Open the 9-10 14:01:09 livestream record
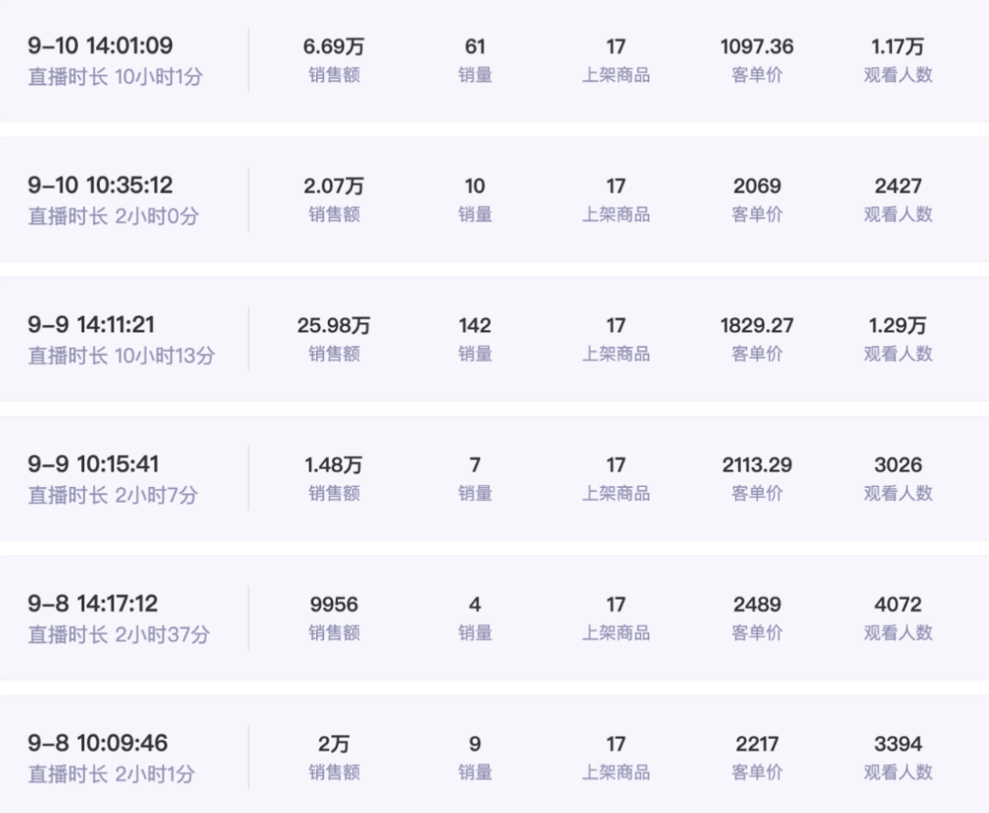Image resolution: width=989 pixels, height=813 pixels. (100, 46)
